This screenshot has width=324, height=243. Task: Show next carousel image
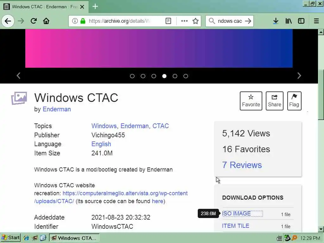coord(299,76)
